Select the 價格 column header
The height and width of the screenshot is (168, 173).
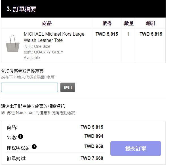107,23
